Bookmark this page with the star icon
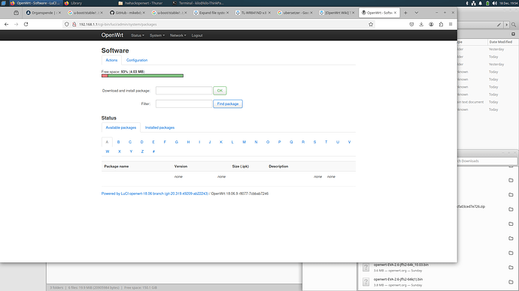 coord(371,25)
